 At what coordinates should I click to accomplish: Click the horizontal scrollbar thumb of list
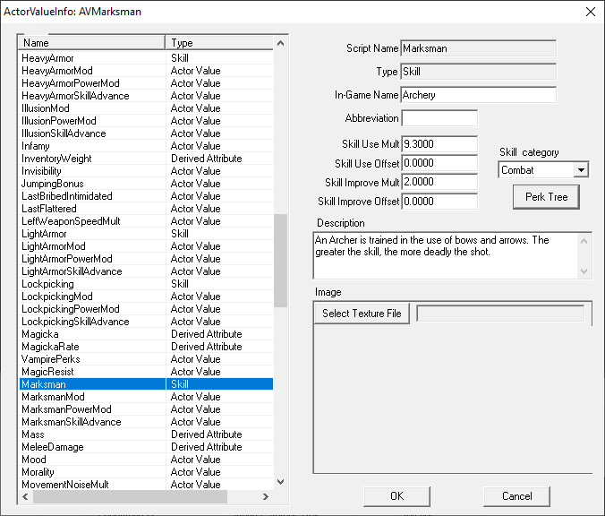[x=130, y=496]
